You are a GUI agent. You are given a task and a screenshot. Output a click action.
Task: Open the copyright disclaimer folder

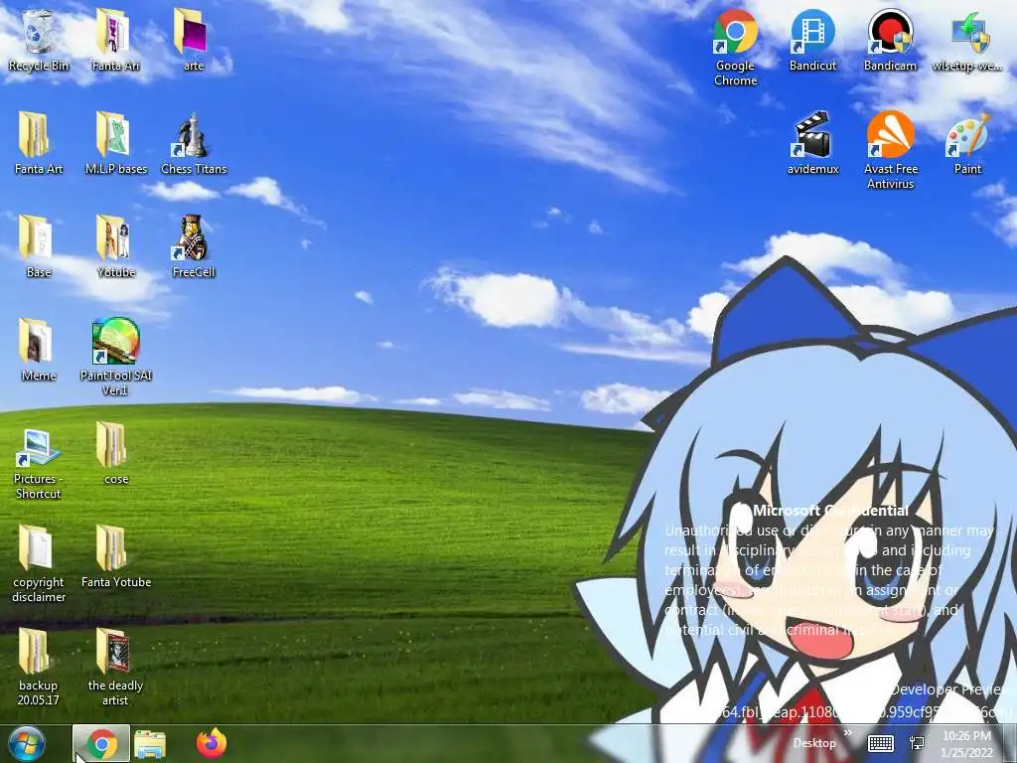[39, 564]
